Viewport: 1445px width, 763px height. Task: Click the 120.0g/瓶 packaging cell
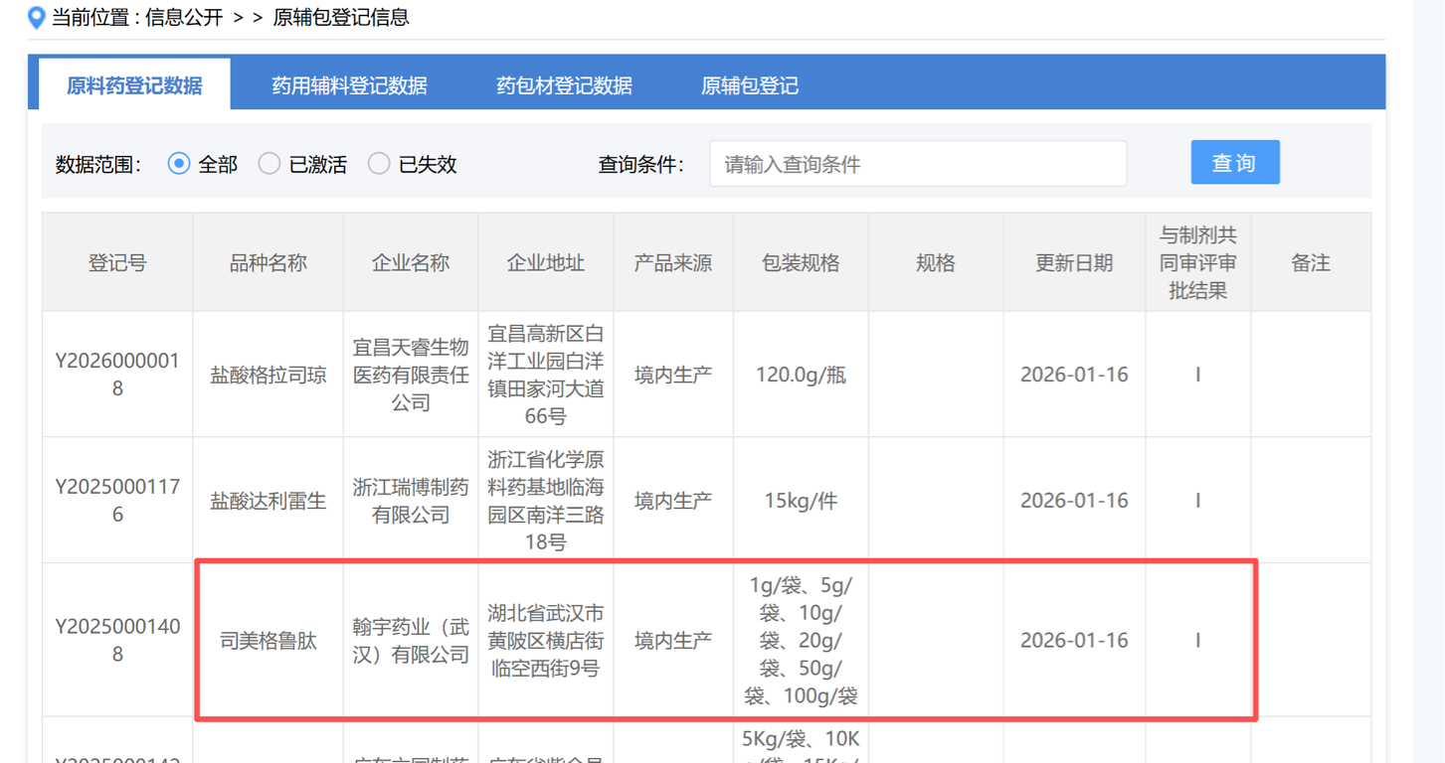pos(801,376)
